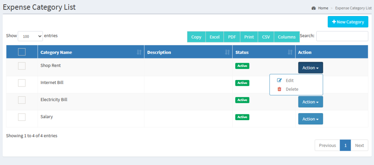This screenshot has height=165, width=374.
Task: Tick the select-all checkbox in table header
Action: 22,52
